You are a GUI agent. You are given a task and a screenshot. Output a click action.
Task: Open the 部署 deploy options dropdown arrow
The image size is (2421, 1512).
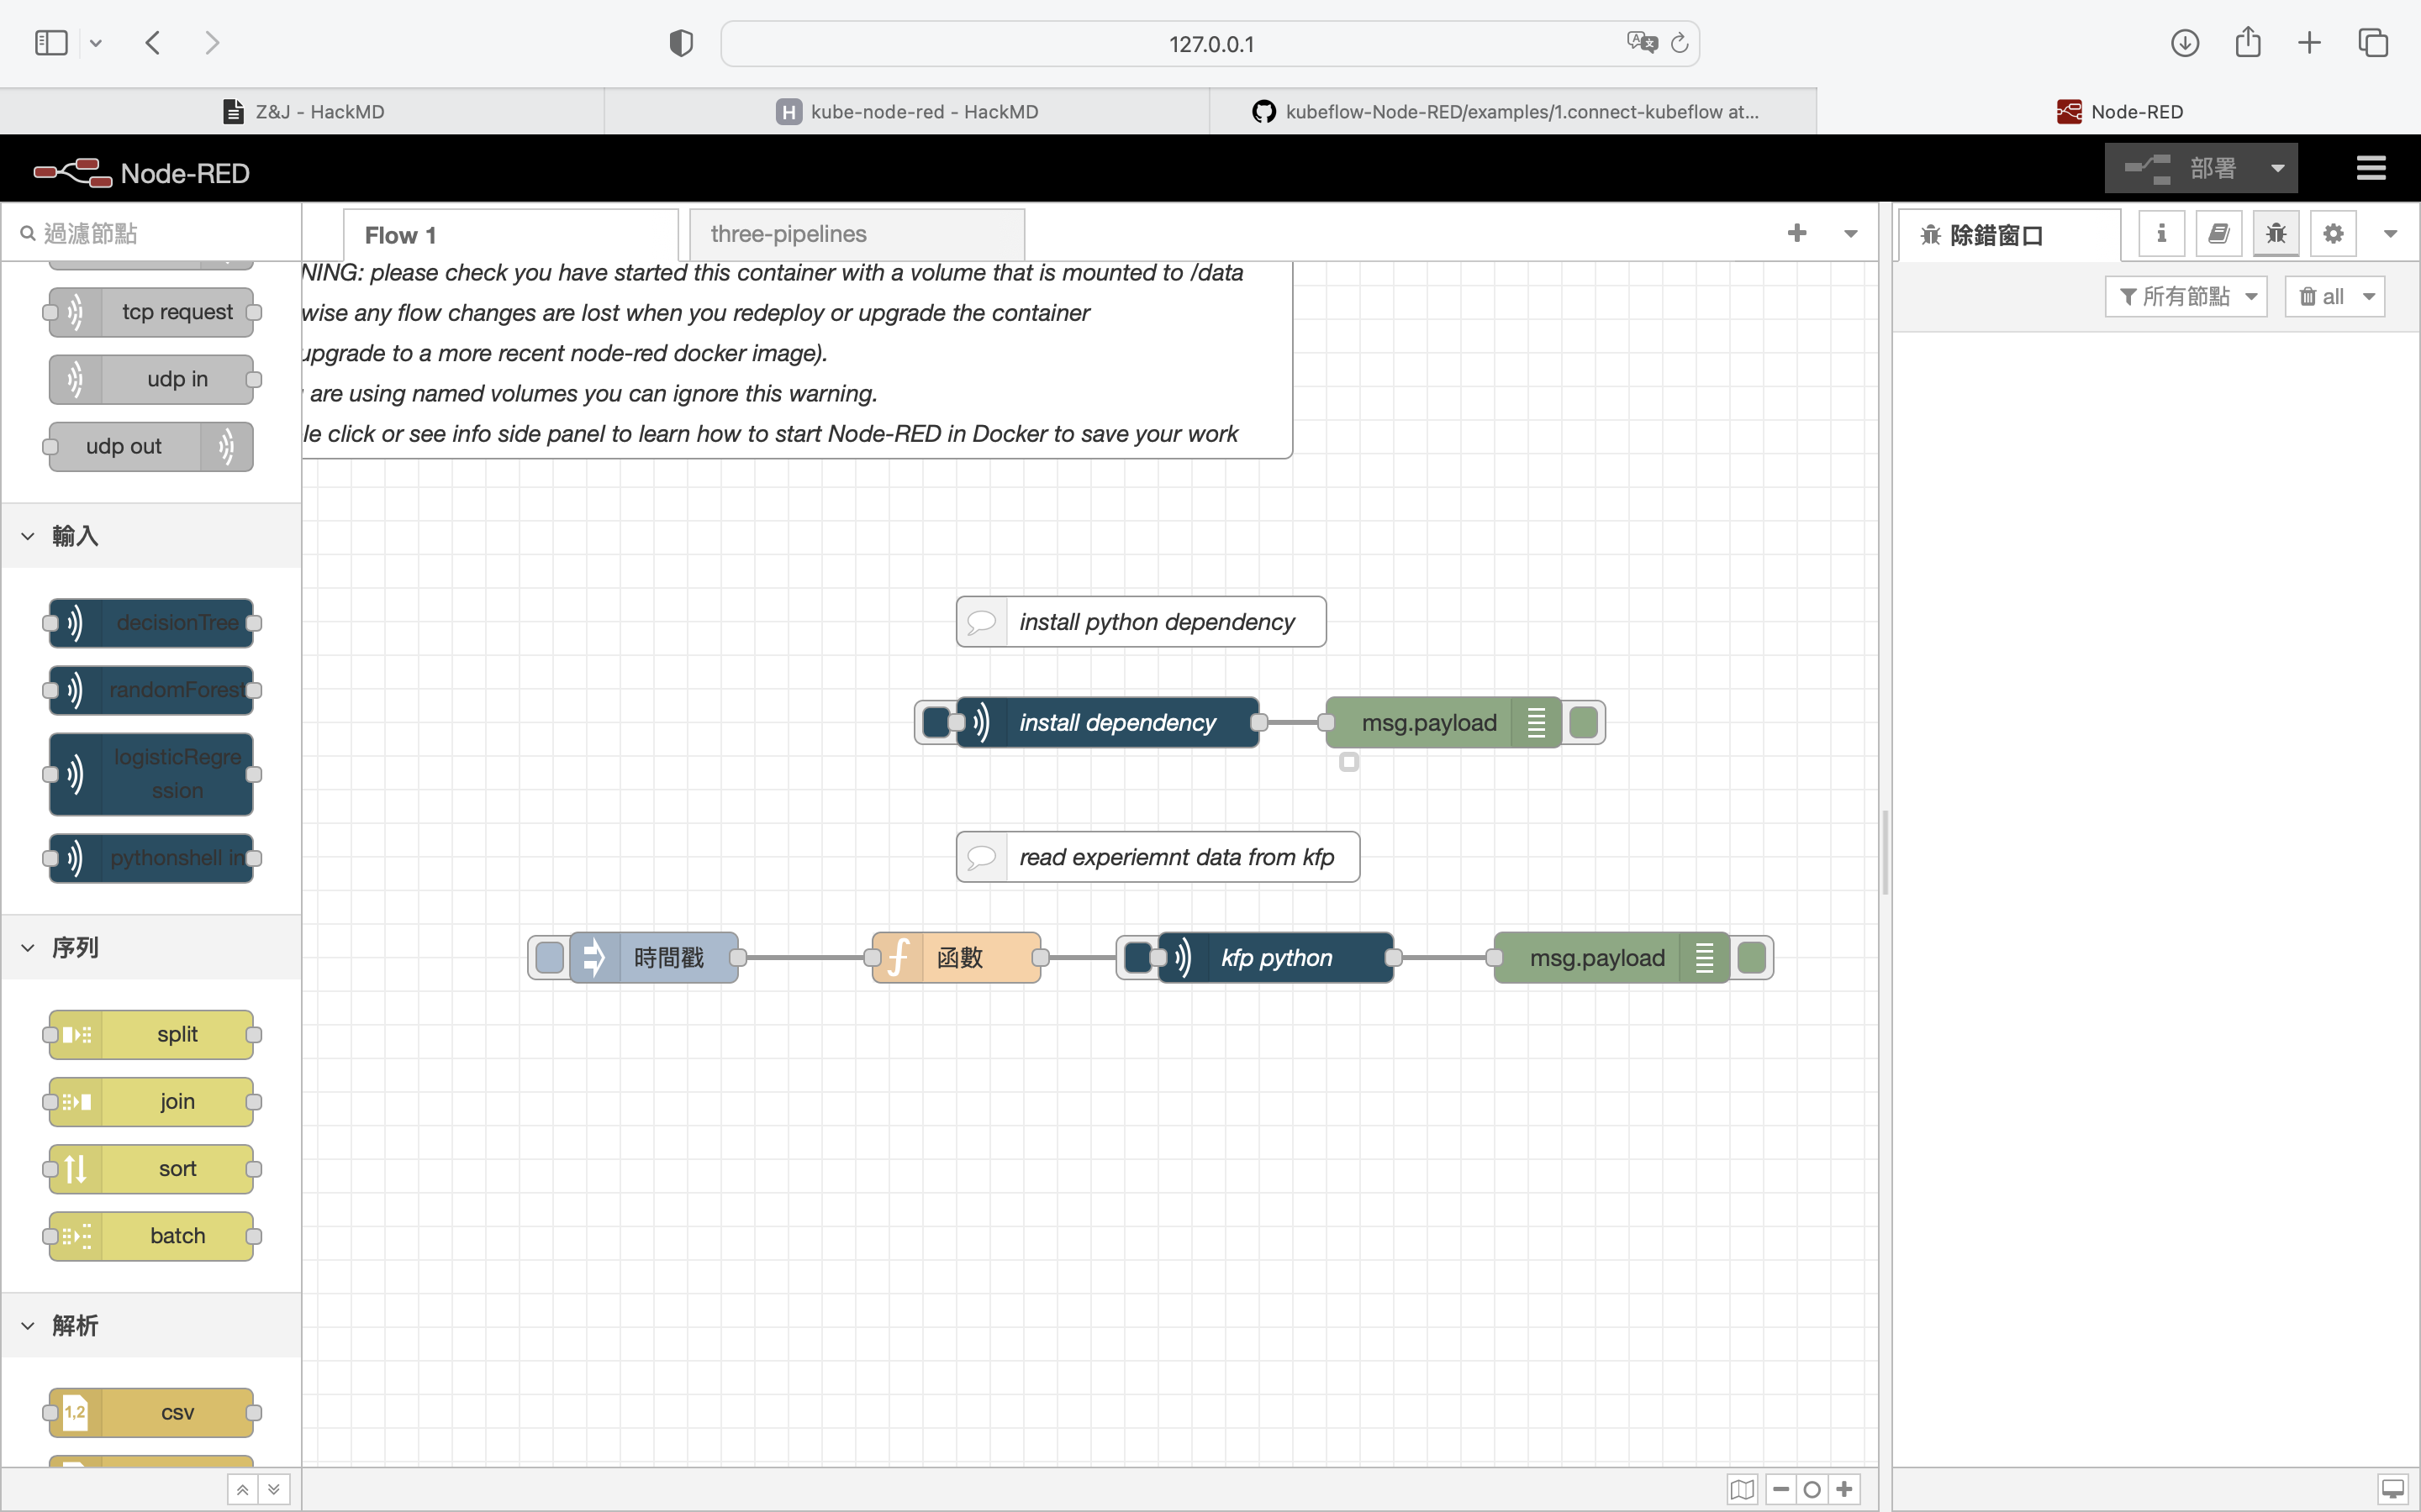(x=2278, y=168)
